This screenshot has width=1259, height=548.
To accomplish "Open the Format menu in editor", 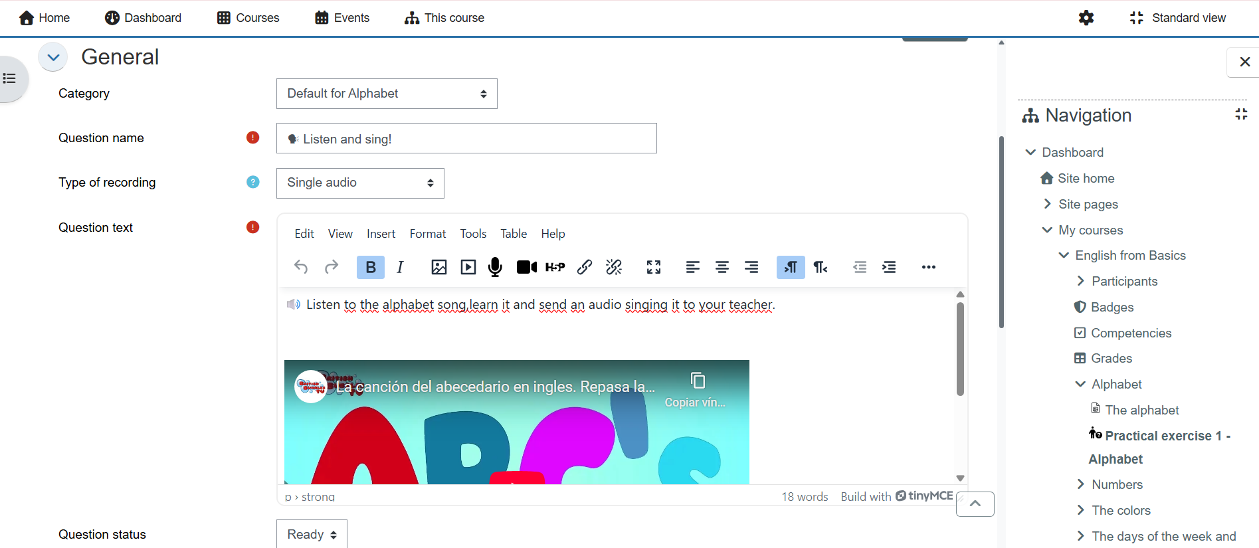I will click(427, 234).
